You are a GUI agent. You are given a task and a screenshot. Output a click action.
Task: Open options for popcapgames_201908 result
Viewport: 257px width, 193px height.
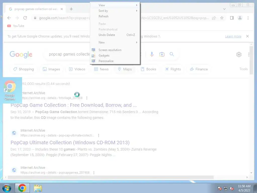pos(94,173)
